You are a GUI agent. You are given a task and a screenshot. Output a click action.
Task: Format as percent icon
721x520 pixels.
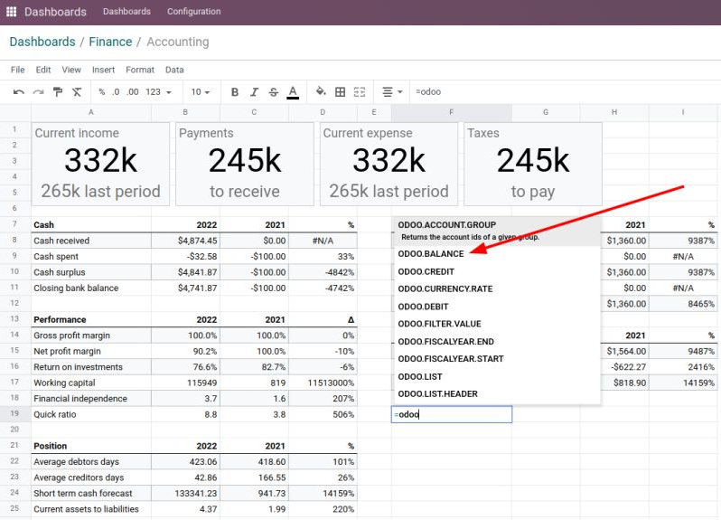(x=101, y=92)
